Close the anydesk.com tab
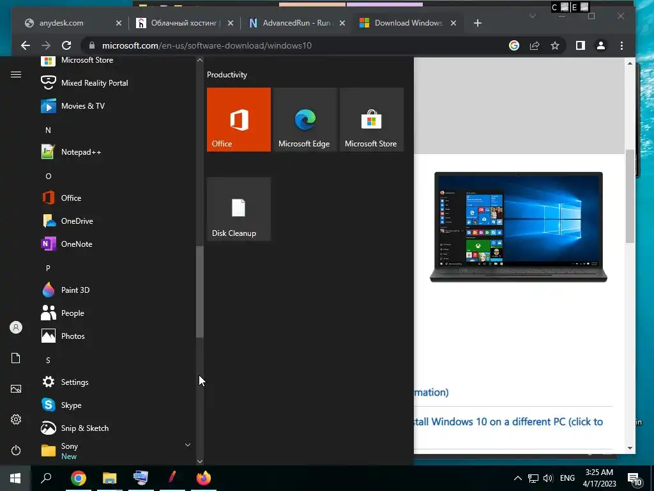Screen dimensions: 654x491 [x=119, y=23]
